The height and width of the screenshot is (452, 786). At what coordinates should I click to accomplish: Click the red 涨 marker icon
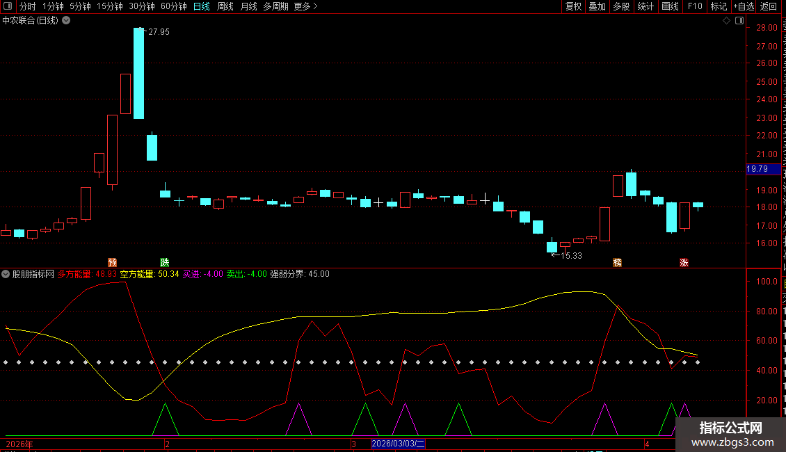[684, 262]
